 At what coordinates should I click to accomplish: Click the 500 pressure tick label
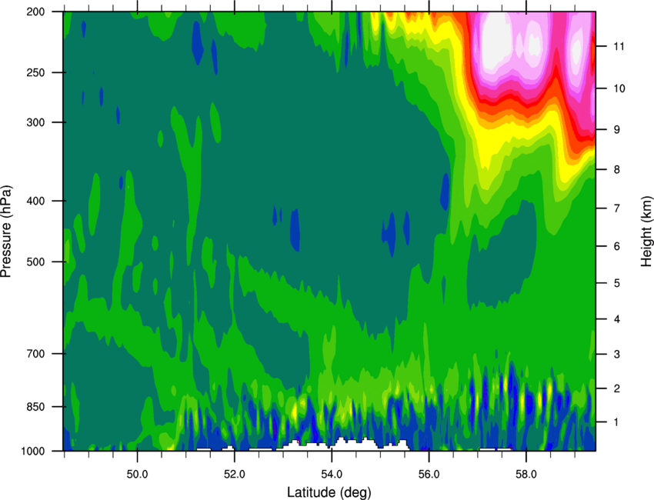(35, 262)
